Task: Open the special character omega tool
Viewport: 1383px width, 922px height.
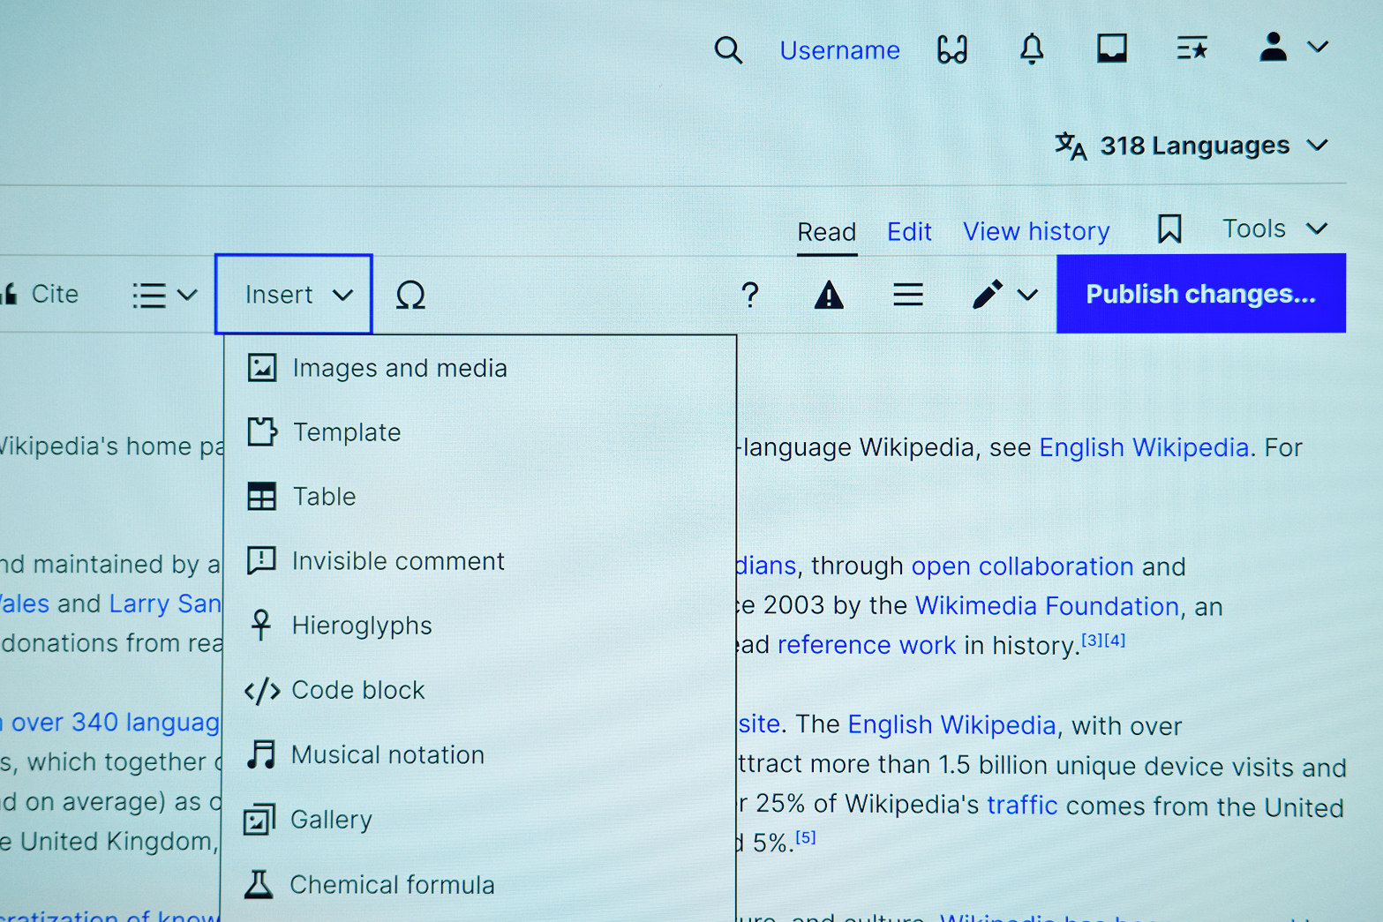Action: point(410,295)
